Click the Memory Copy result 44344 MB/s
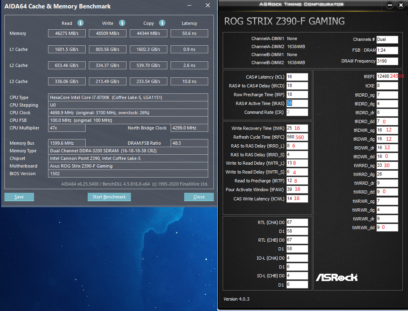Image resolution: width=408 pixels, height=311 pixels. coord(148,33)
